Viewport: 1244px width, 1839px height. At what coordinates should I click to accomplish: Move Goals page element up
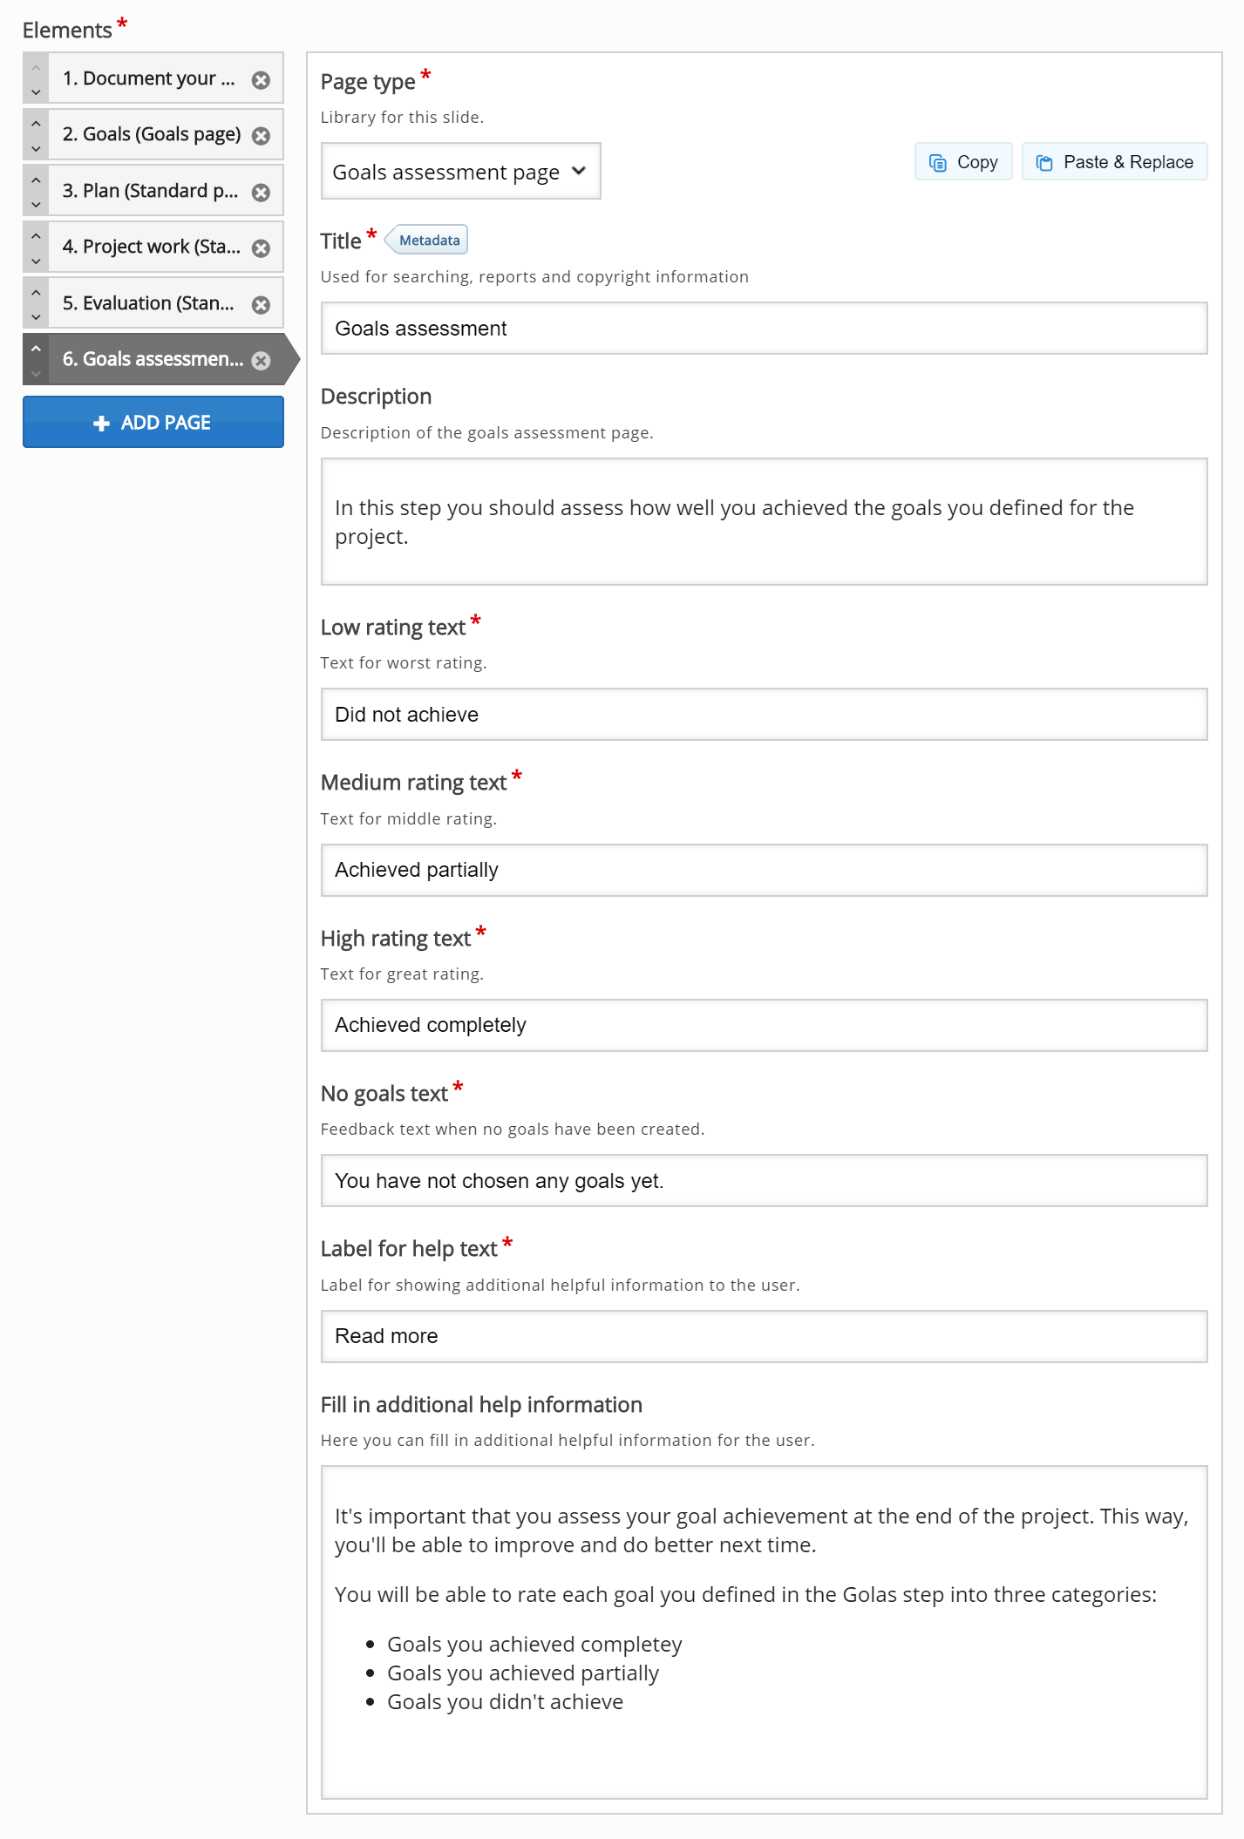tap(36, 124)
